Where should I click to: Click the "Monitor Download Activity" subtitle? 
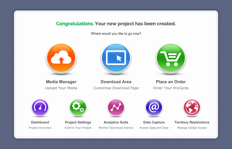[116, 128]
